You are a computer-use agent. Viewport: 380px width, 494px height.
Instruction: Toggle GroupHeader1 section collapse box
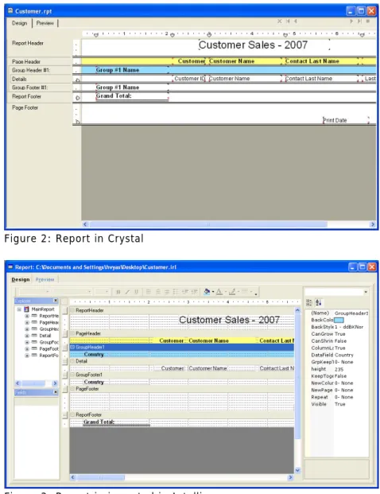(x=72, y=347)
